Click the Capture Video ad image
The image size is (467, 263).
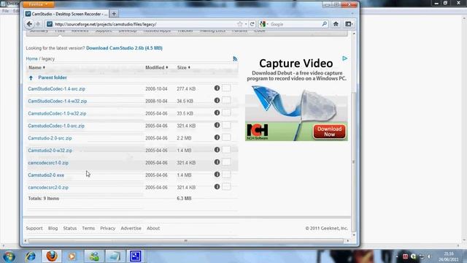point(296,99)
